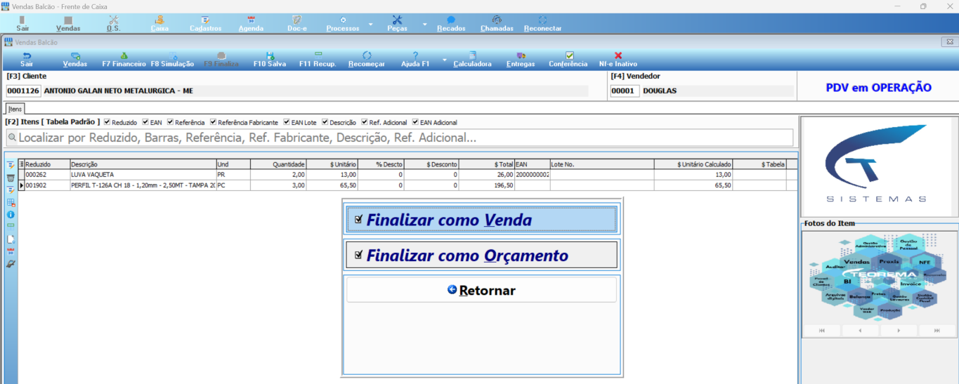Image resolution: width=959 pixels, height=384 pixels.
Task: Expand the Ajuda F1 dropdown arrow
Action: tap(443, 59)
